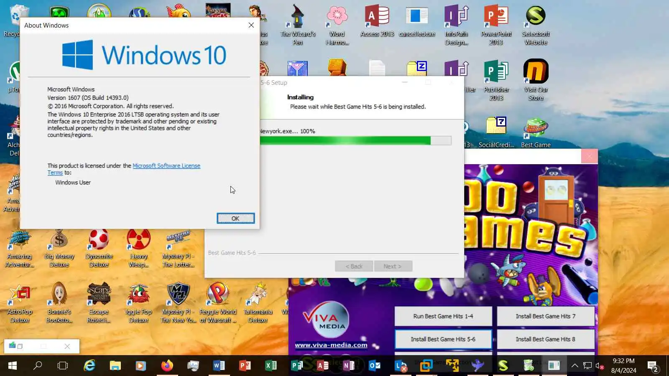Open Excel from the taskbar
This screenshot has width=669, height=376.
[271, 366]
